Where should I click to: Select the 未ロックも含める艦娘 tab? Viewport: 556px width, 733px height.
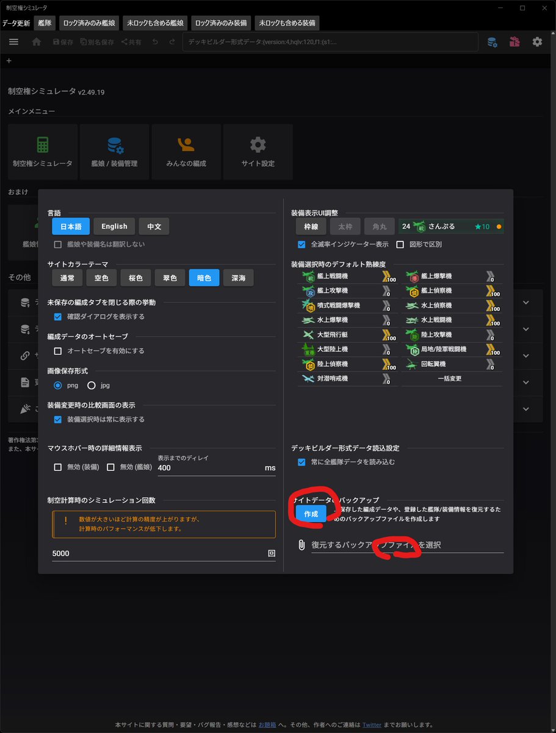point(155,23)
